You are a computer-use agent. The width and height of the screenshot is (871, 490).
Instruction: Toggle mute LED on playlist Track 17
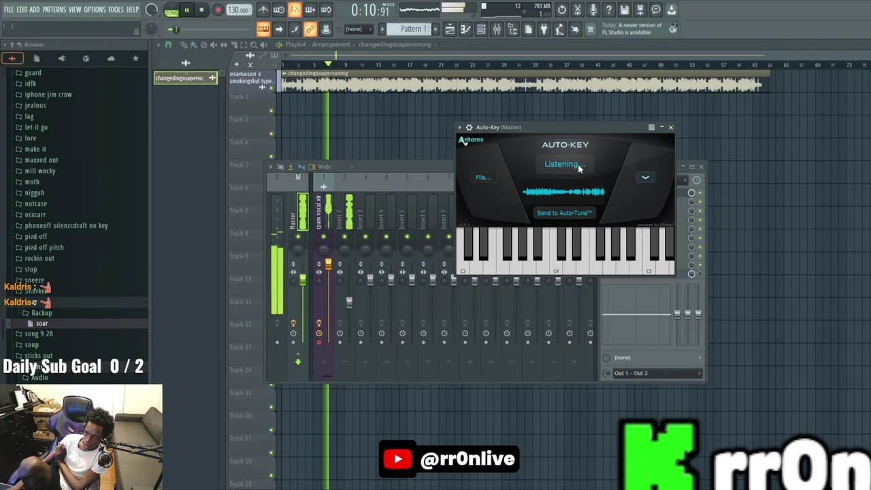pyautogui.click(x=271, y=453)
